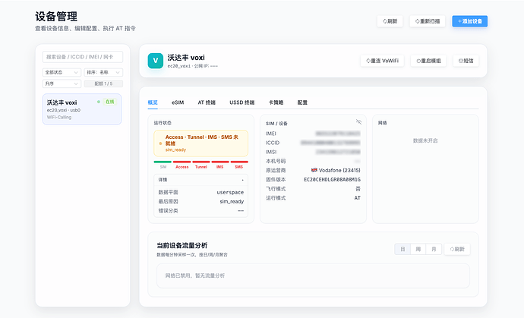Switch to the USSD 终端 tab
The width and height of the screenshot is (524, 318).
pos(242,102)
